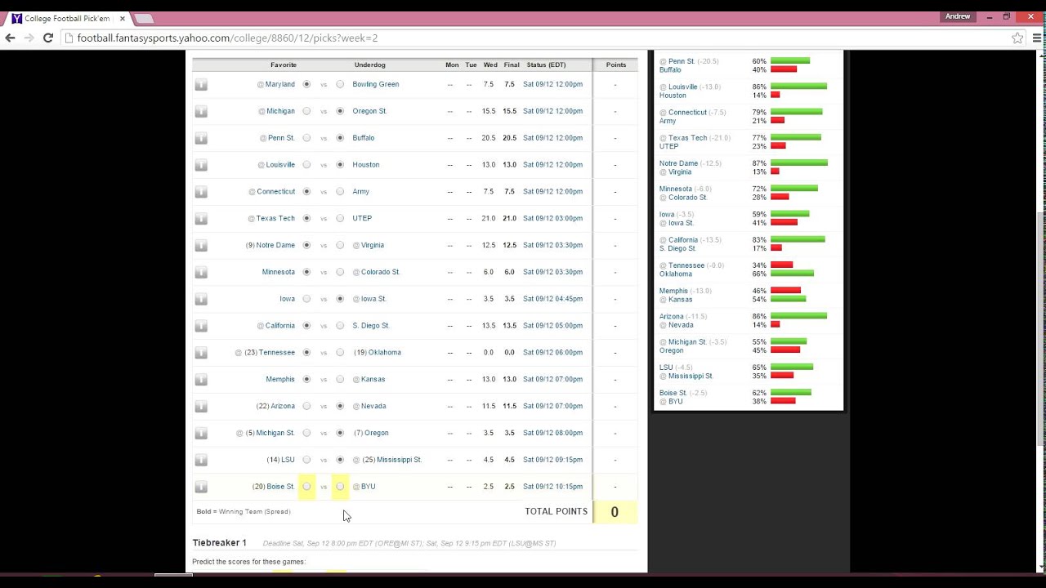Click the Final spread 21.0 for Texas Tech
This screenshot has height=588, width=1046.
[510, 219]
